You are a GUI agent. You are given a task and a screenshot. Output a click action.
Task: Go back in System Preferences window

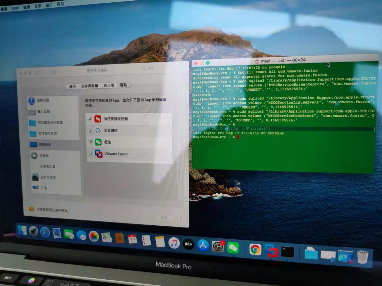38,73
